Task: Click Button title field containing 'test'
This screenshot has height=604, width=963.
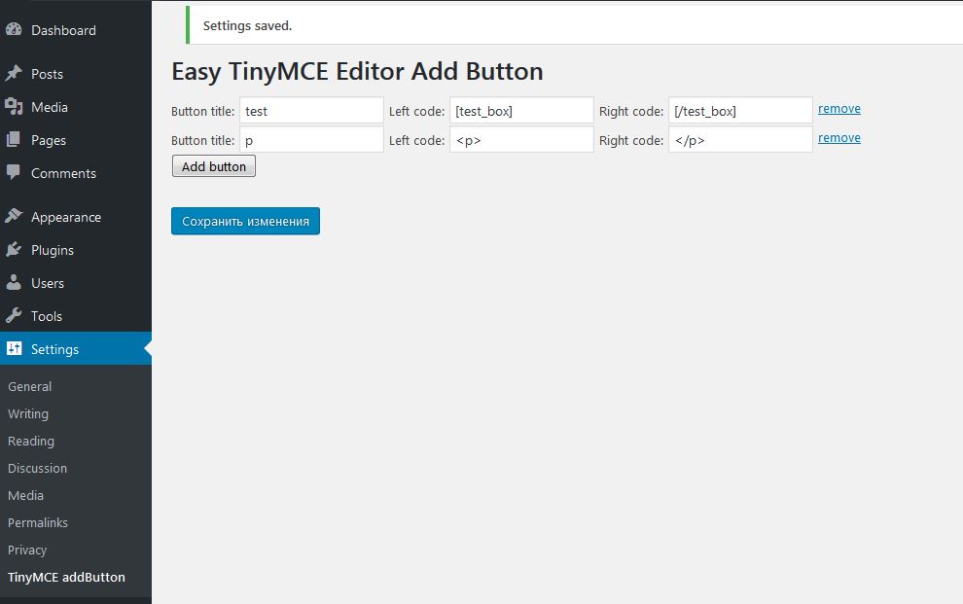Action: click(x=311, y=111)
